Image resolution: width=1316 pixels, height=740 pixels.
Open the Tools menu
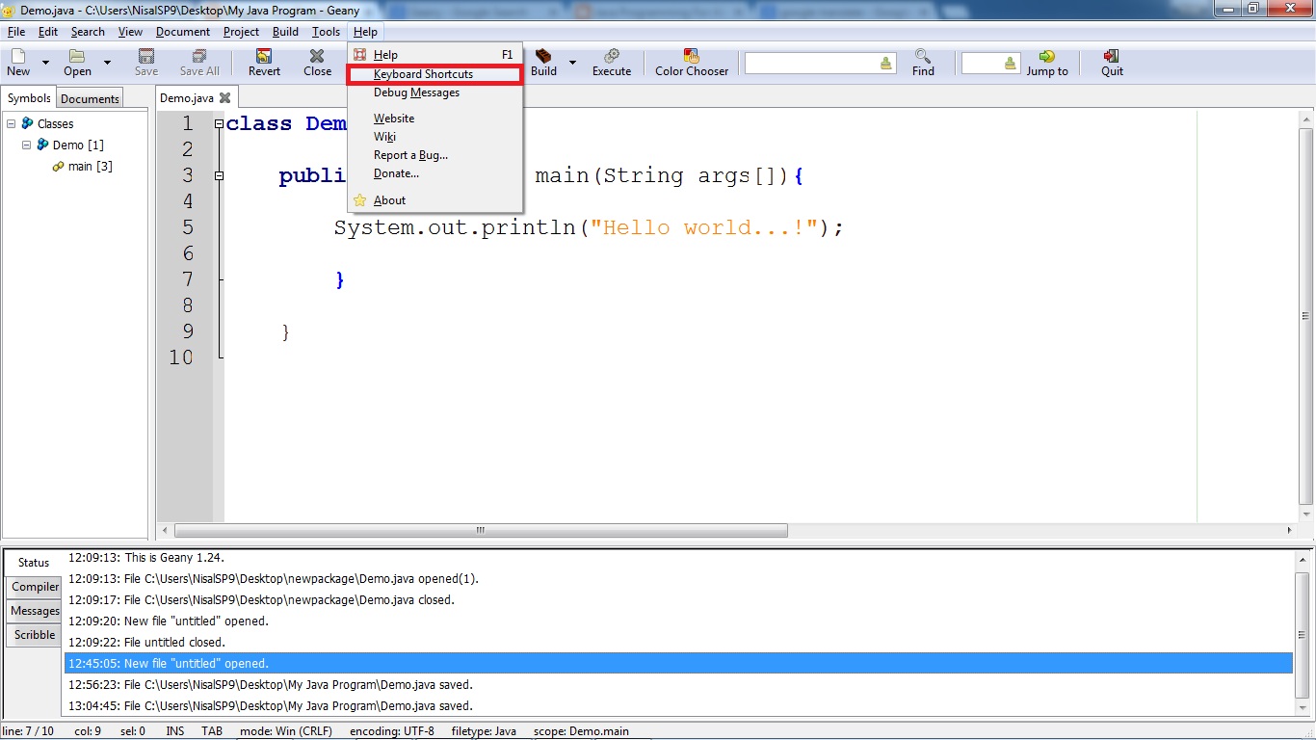[326, 31]
